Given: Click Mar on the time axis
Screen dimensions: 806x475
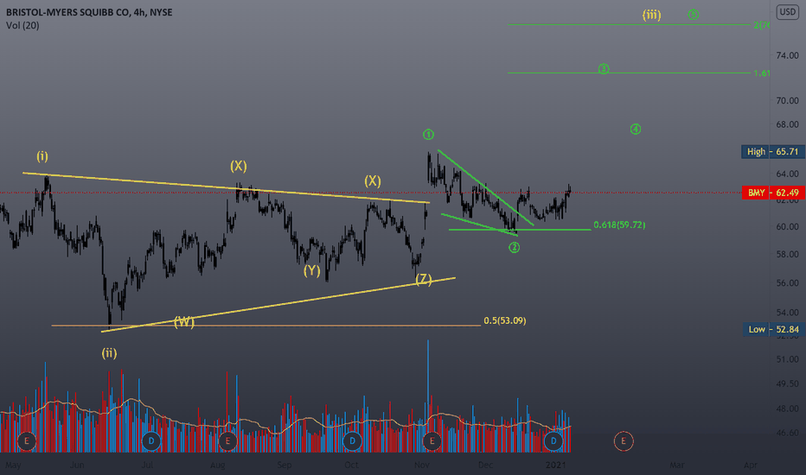Looking at the screenshot, I should click(677, 465).
